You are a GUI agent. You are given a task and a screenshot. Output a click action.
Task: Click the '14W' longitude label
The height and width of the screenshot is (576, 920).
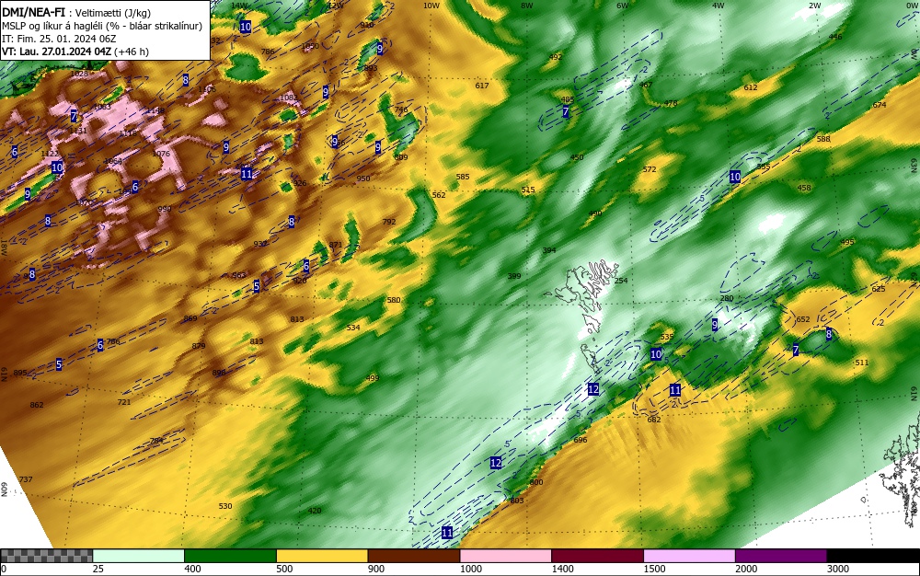click(238, 6)
